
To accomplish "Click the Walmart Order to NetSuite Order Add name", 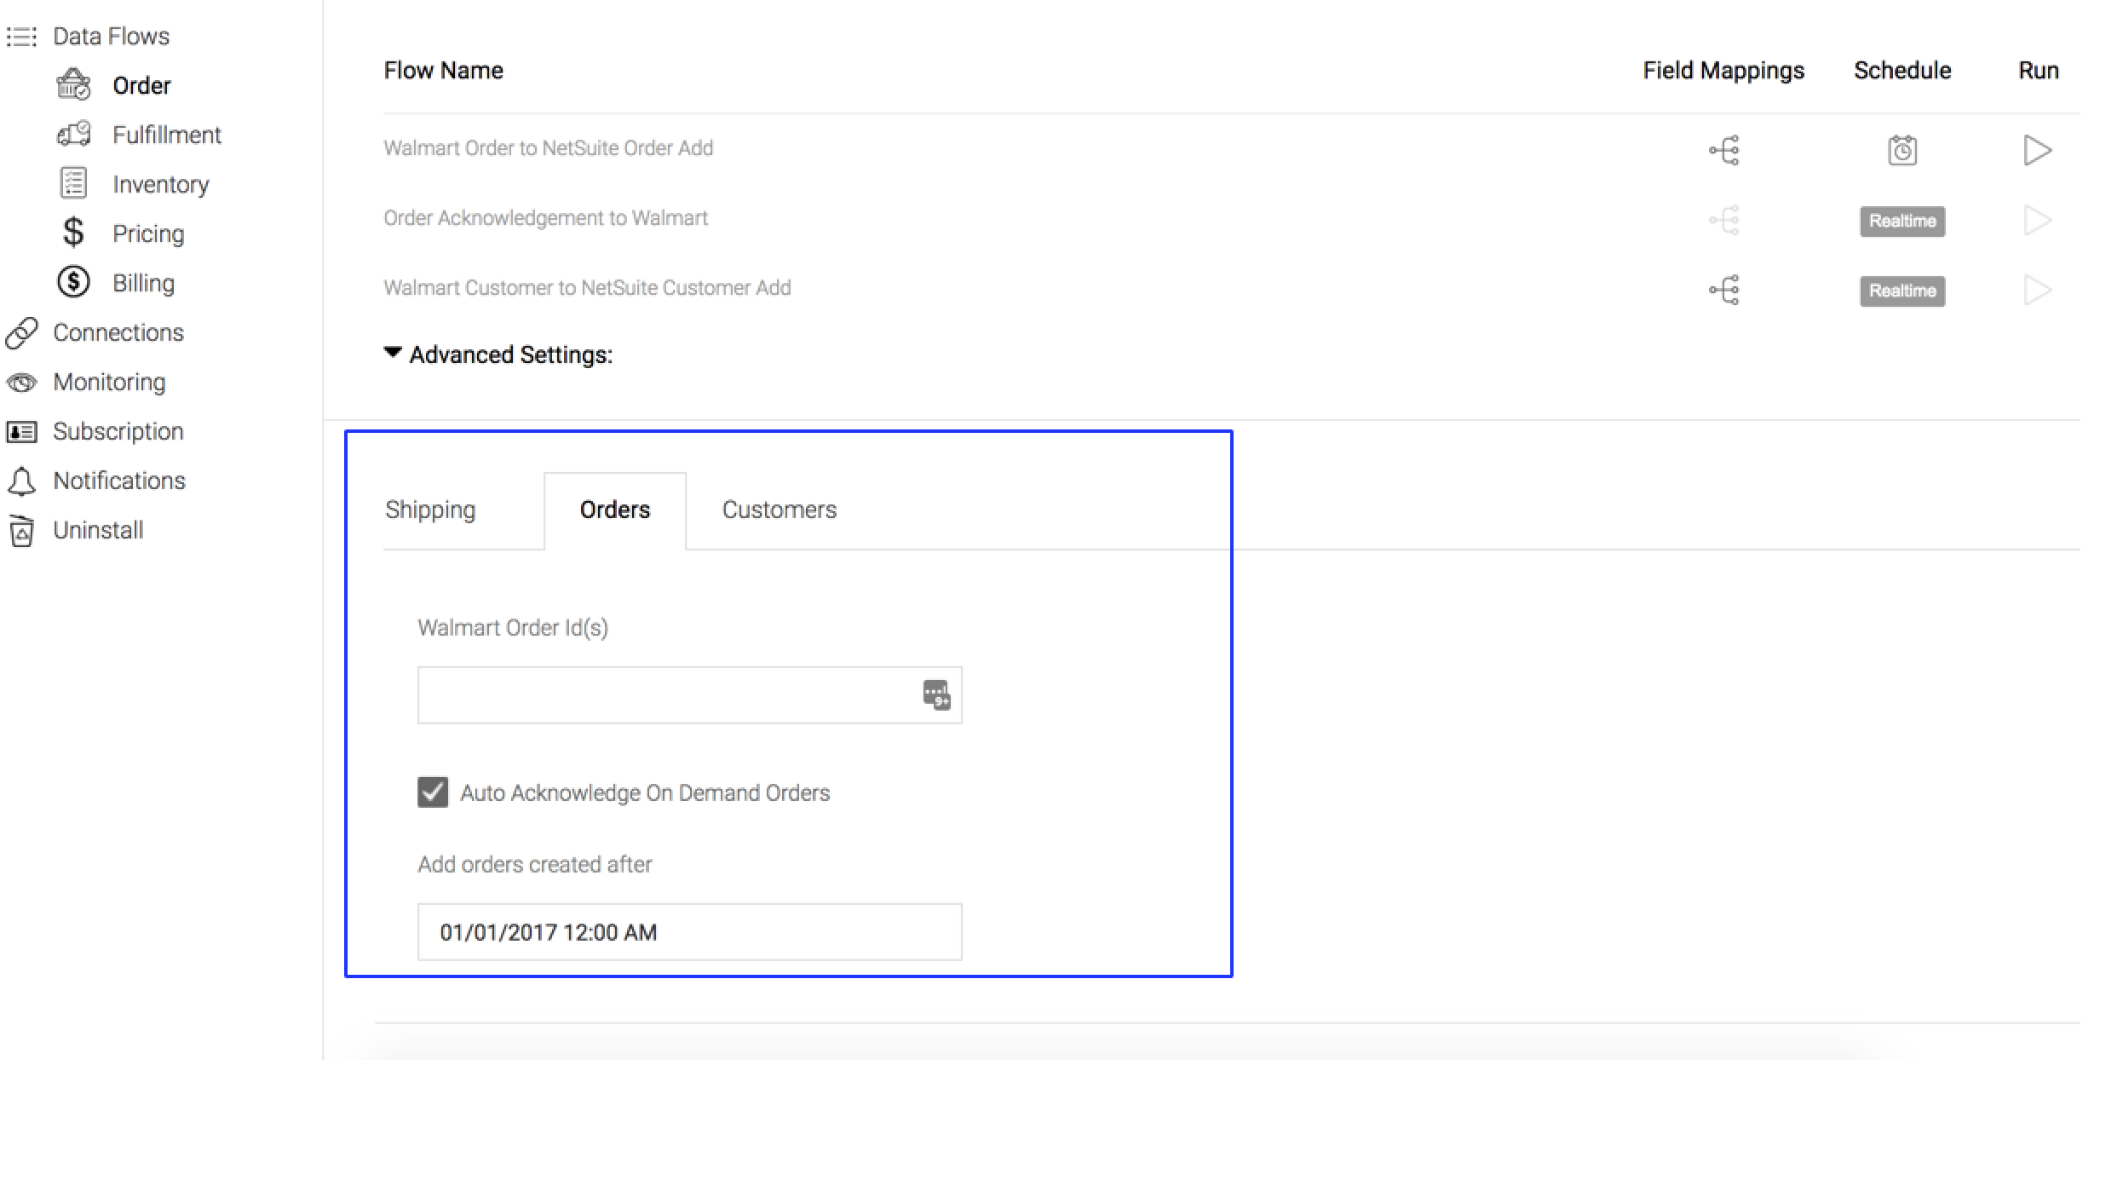I will 548,147.
